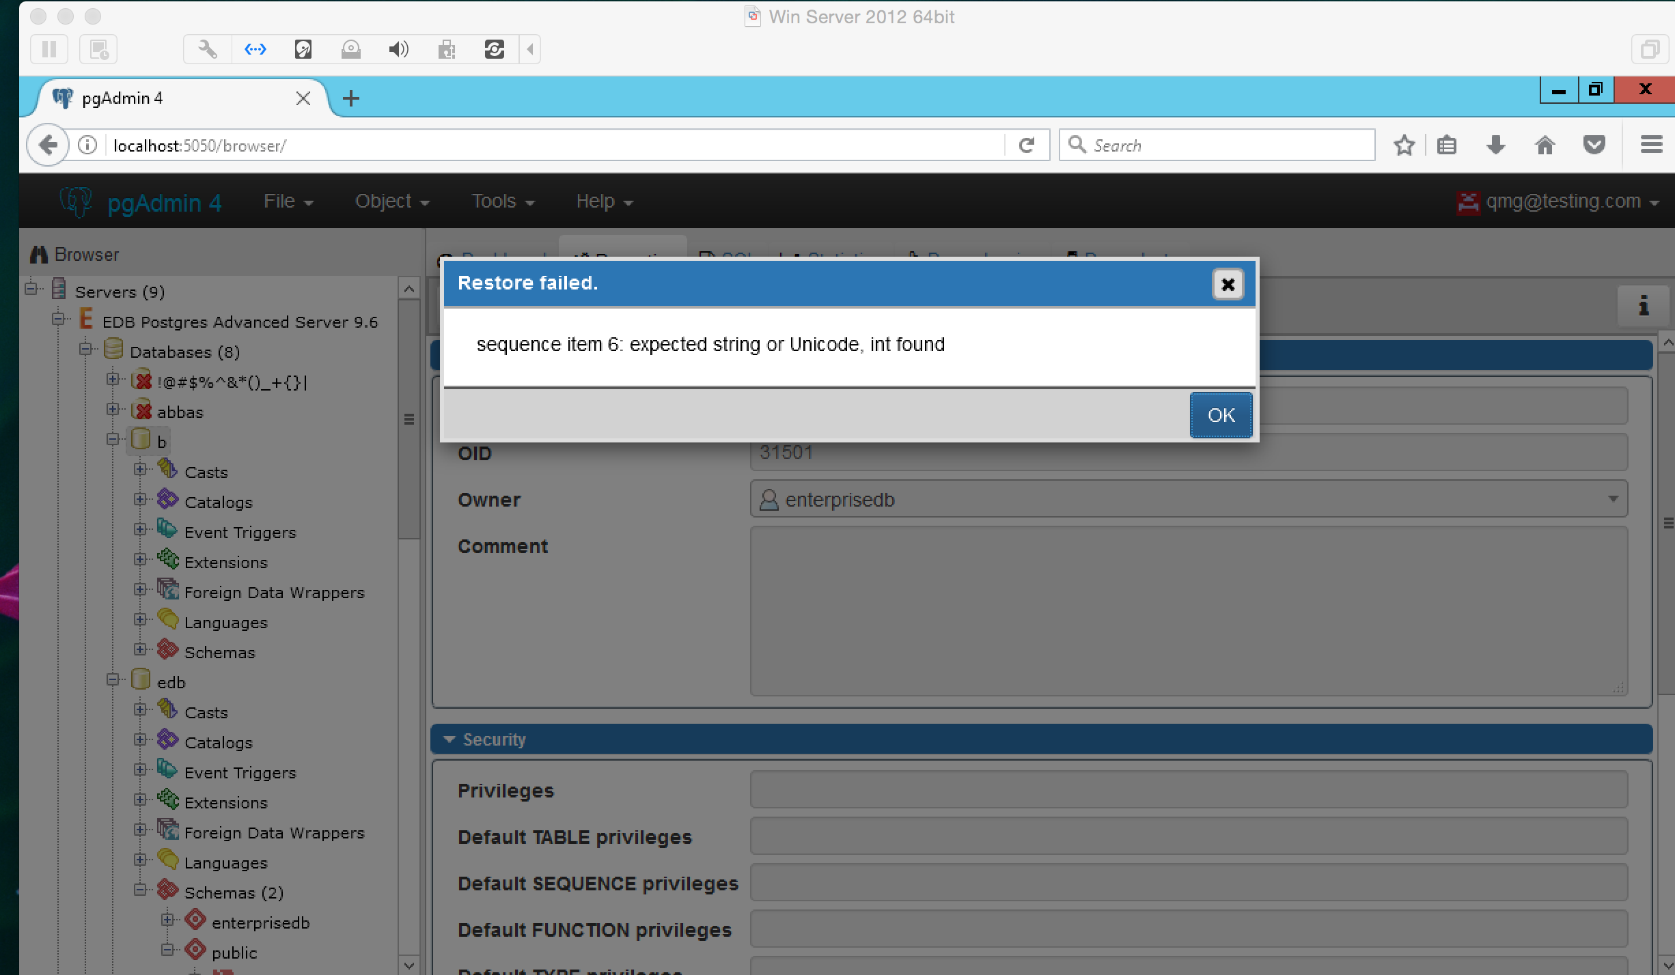
Task: Click the VM pause icon
Action: [49, 49]
